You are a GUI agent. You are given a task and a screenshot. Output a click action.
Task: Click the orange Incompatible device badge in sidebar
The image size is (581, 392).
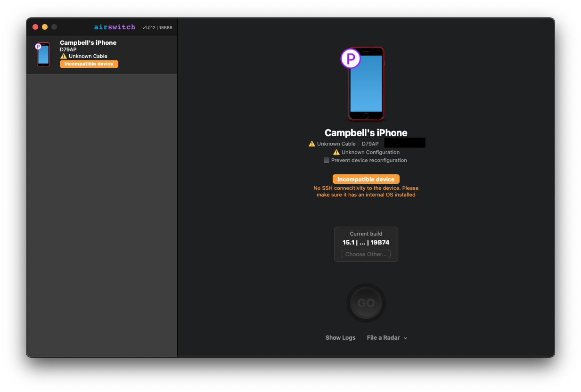pyautogui.click(x=89, y=64)
